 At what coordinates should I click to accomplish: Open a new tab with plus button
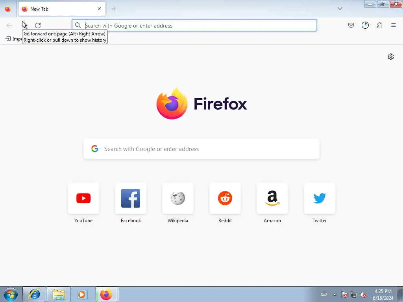[x=114, y=9]
